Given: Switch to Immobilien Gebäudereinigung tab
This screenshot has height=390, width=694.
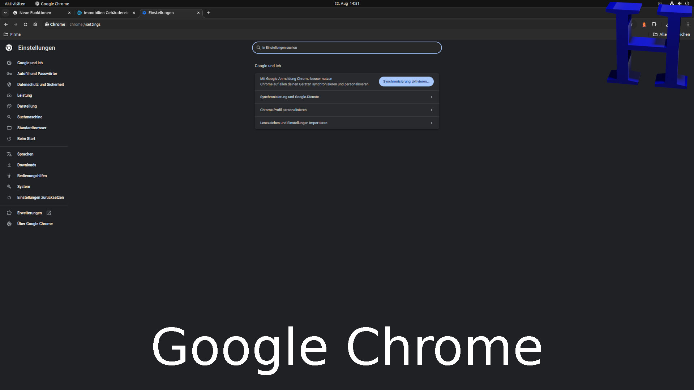Looking at the screenshot, I should (x=106, y=13).
